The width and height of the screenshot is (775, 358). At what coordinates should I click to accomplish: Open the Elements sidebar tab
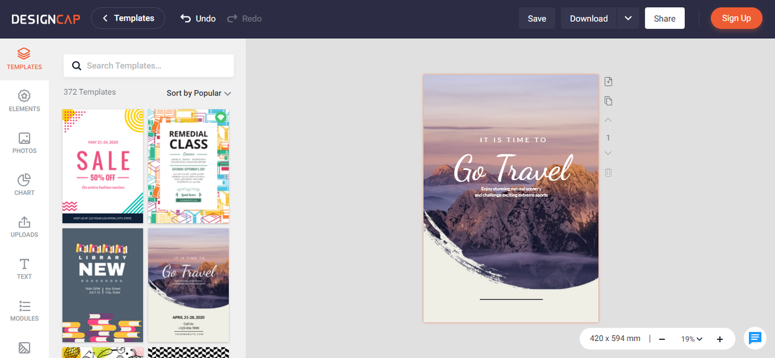24,101
